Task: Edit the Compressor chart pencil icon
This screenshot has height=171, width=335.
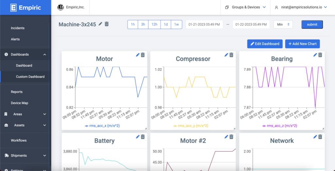Action: 226,55
